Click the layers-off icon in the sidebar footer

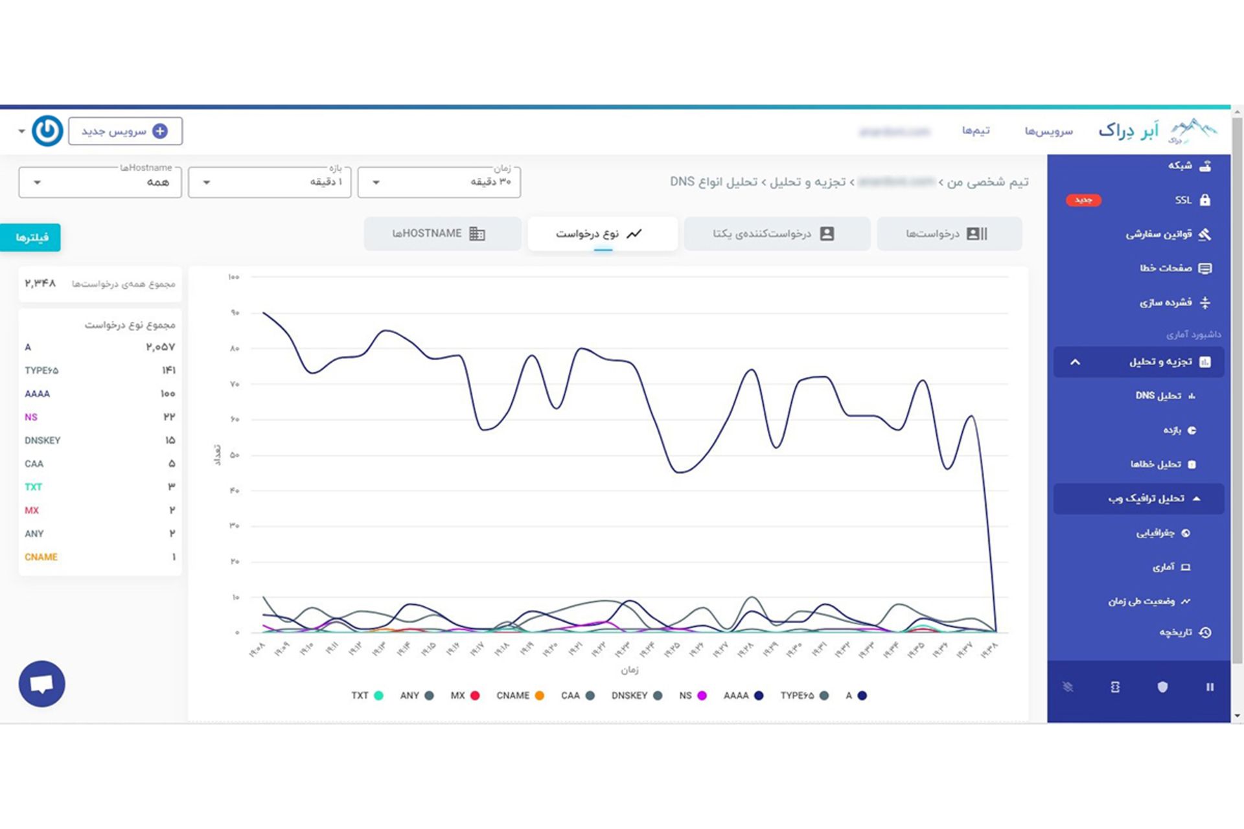click(1068, 687)
